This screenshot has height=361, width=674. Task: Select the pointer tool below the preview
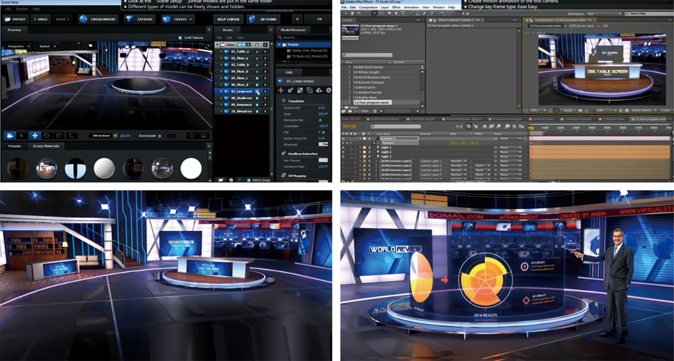pyautogui.click(x=22, y=135)
